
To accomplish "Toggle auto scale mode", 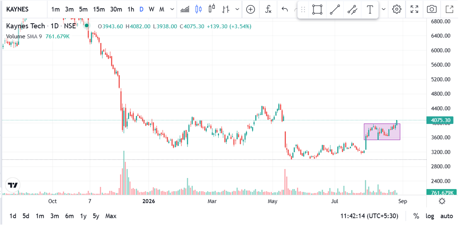I will coord(447,216).
